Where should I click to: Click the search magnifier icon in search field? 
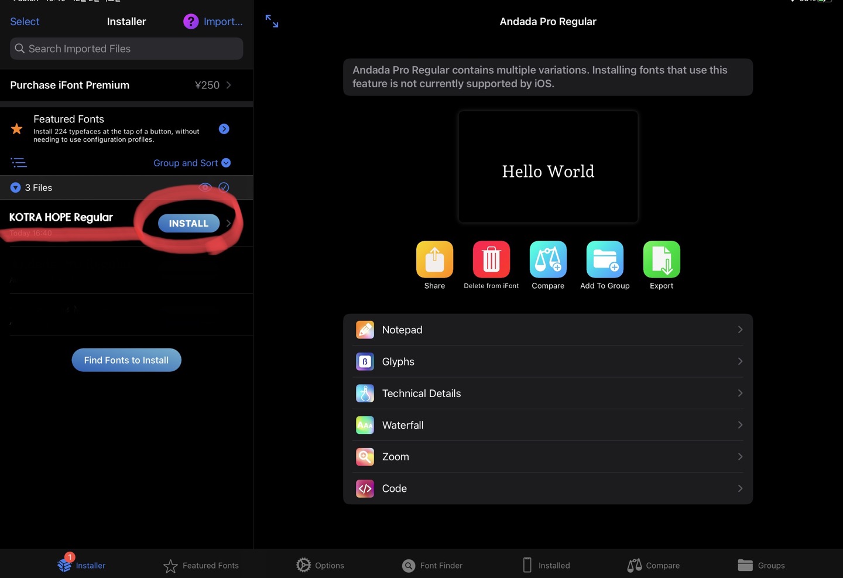click(x=20, y=49)
